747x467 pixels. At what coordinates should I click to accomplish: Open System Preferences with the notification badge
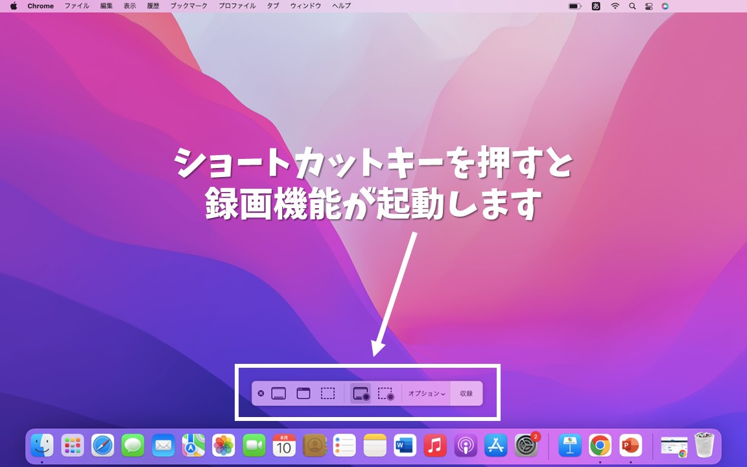coord(525,446)
